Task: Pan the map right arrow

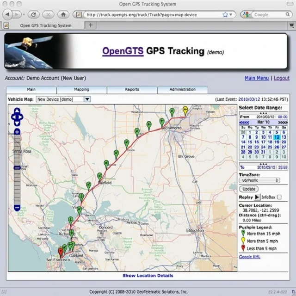Action: pos(21,117)
